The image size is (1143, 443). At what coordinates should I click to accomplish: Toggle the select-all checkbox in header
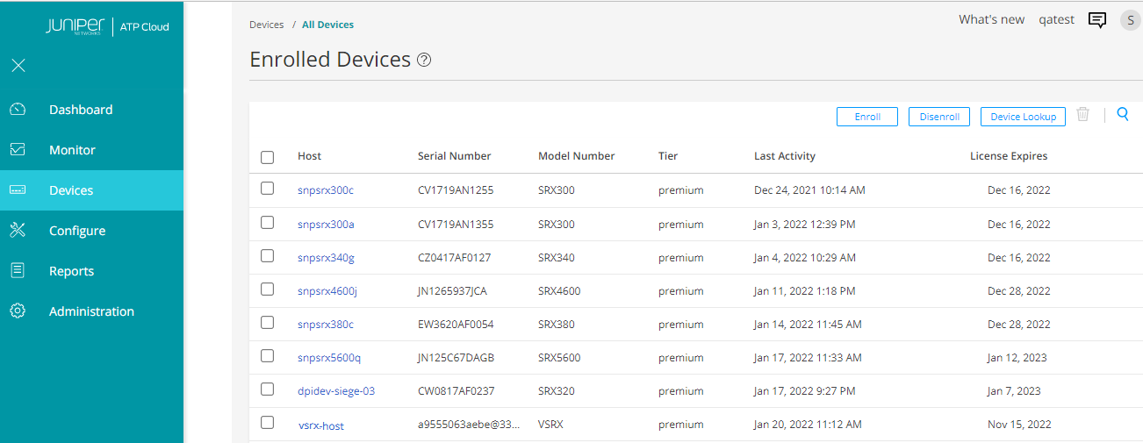click(268, 157)
